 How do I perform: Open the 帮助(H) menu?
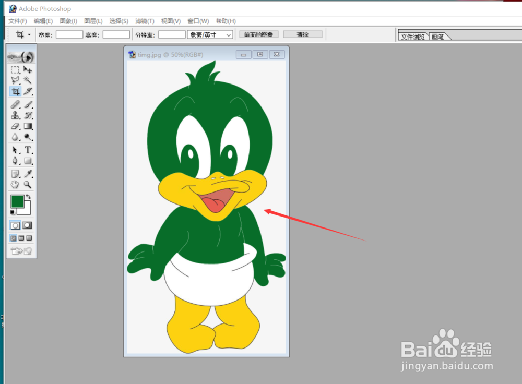click(x=226, y=21)
